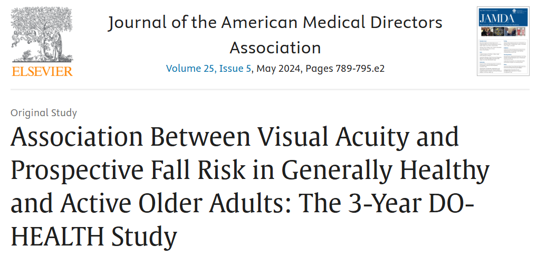This screenshot has height=255, width=537.
Task: Click the Journal of the American Medical Directors title
Action: (275, 23)
